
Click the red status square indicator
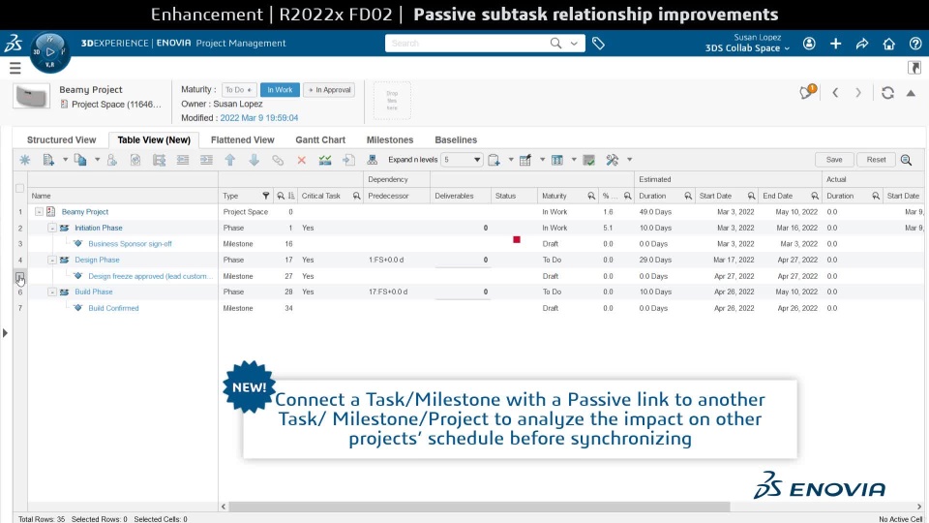pos(517,239)
